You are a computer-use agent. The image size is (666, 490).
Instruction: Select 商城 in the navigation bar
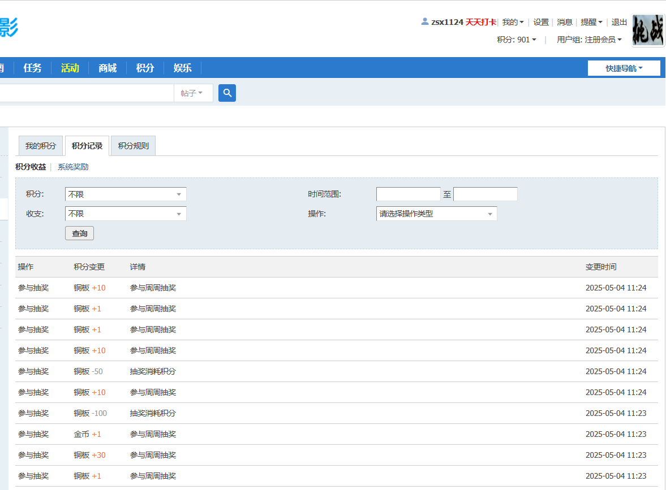(x=107, y=67)
